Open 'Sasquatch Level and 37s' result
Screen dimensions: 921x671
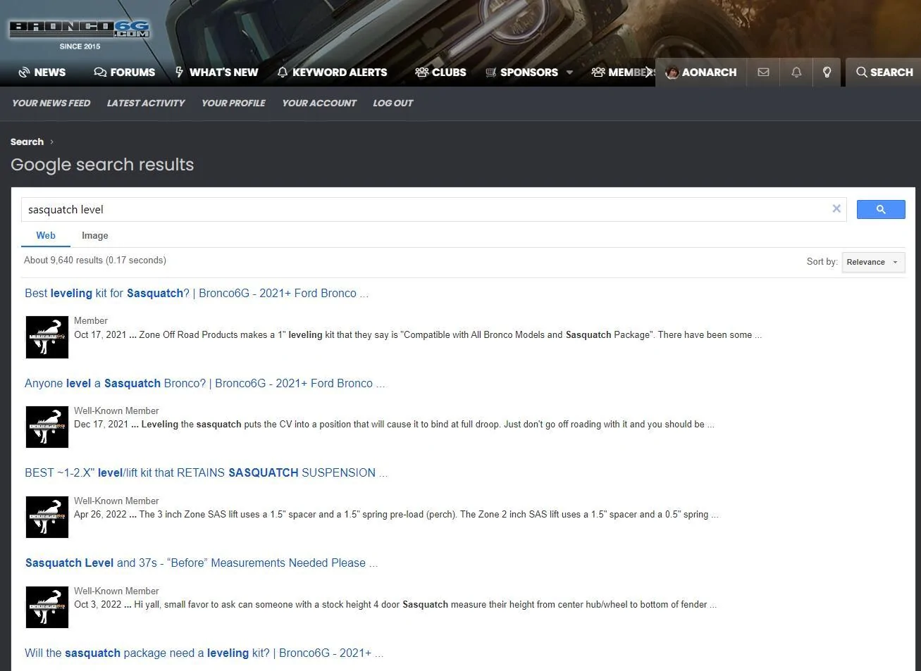pyautogui.click(x=202, y=563)
